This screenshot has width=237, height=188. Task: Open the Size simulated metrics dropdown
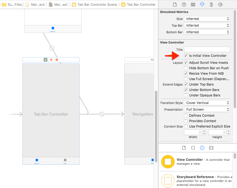click(207, 19)
